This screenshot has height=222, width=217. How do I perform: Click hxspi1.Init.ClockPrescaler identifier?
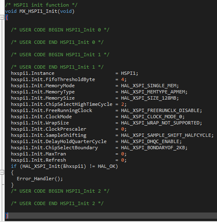48,129
